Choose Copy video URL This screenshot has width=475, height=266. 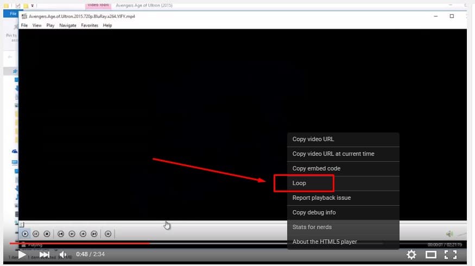313,139
